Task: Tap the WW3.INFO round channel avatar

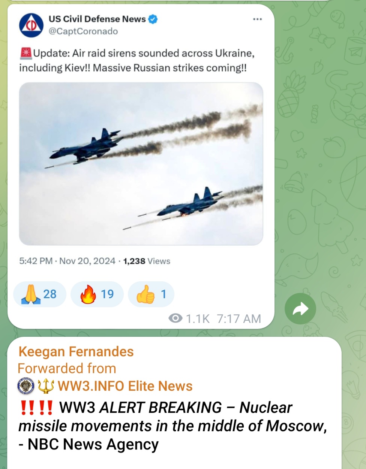Action: point(26,386)
